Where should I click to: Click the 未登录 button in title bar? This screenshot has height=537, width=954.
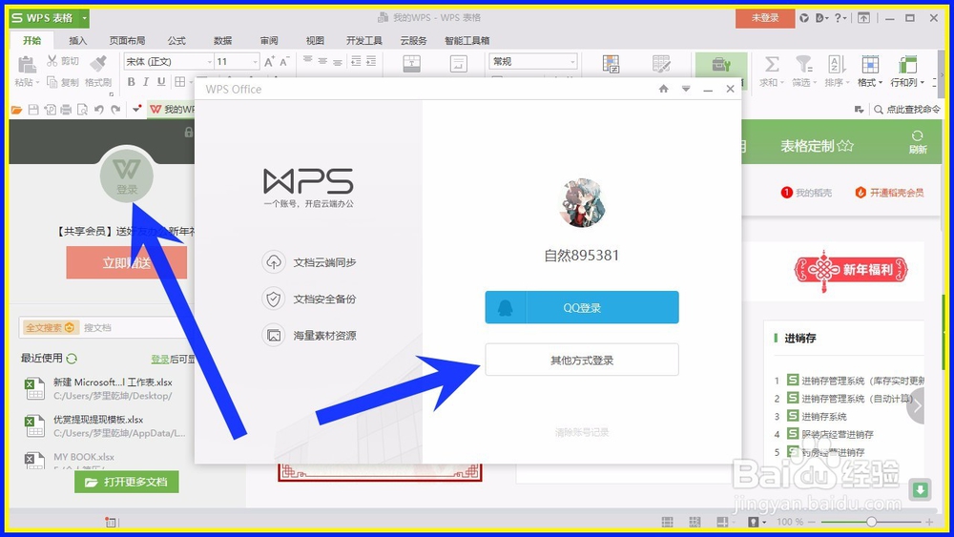(765, 18)
